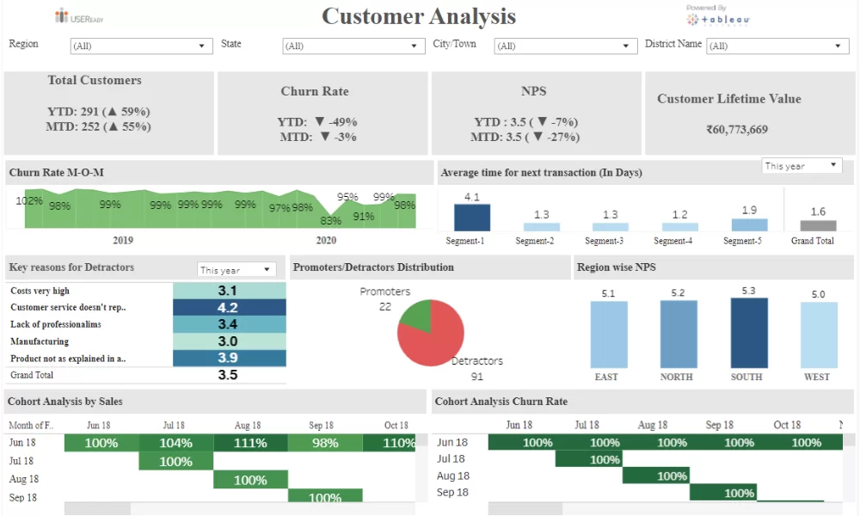
Task: Click the 'Month of F..' column header
Action: pyautogui.click(x=31, y=426)
